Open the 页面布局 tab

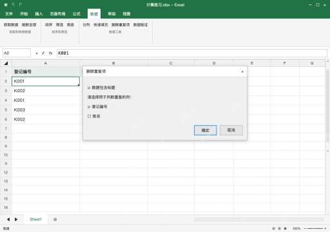click(x=57, y=14)
